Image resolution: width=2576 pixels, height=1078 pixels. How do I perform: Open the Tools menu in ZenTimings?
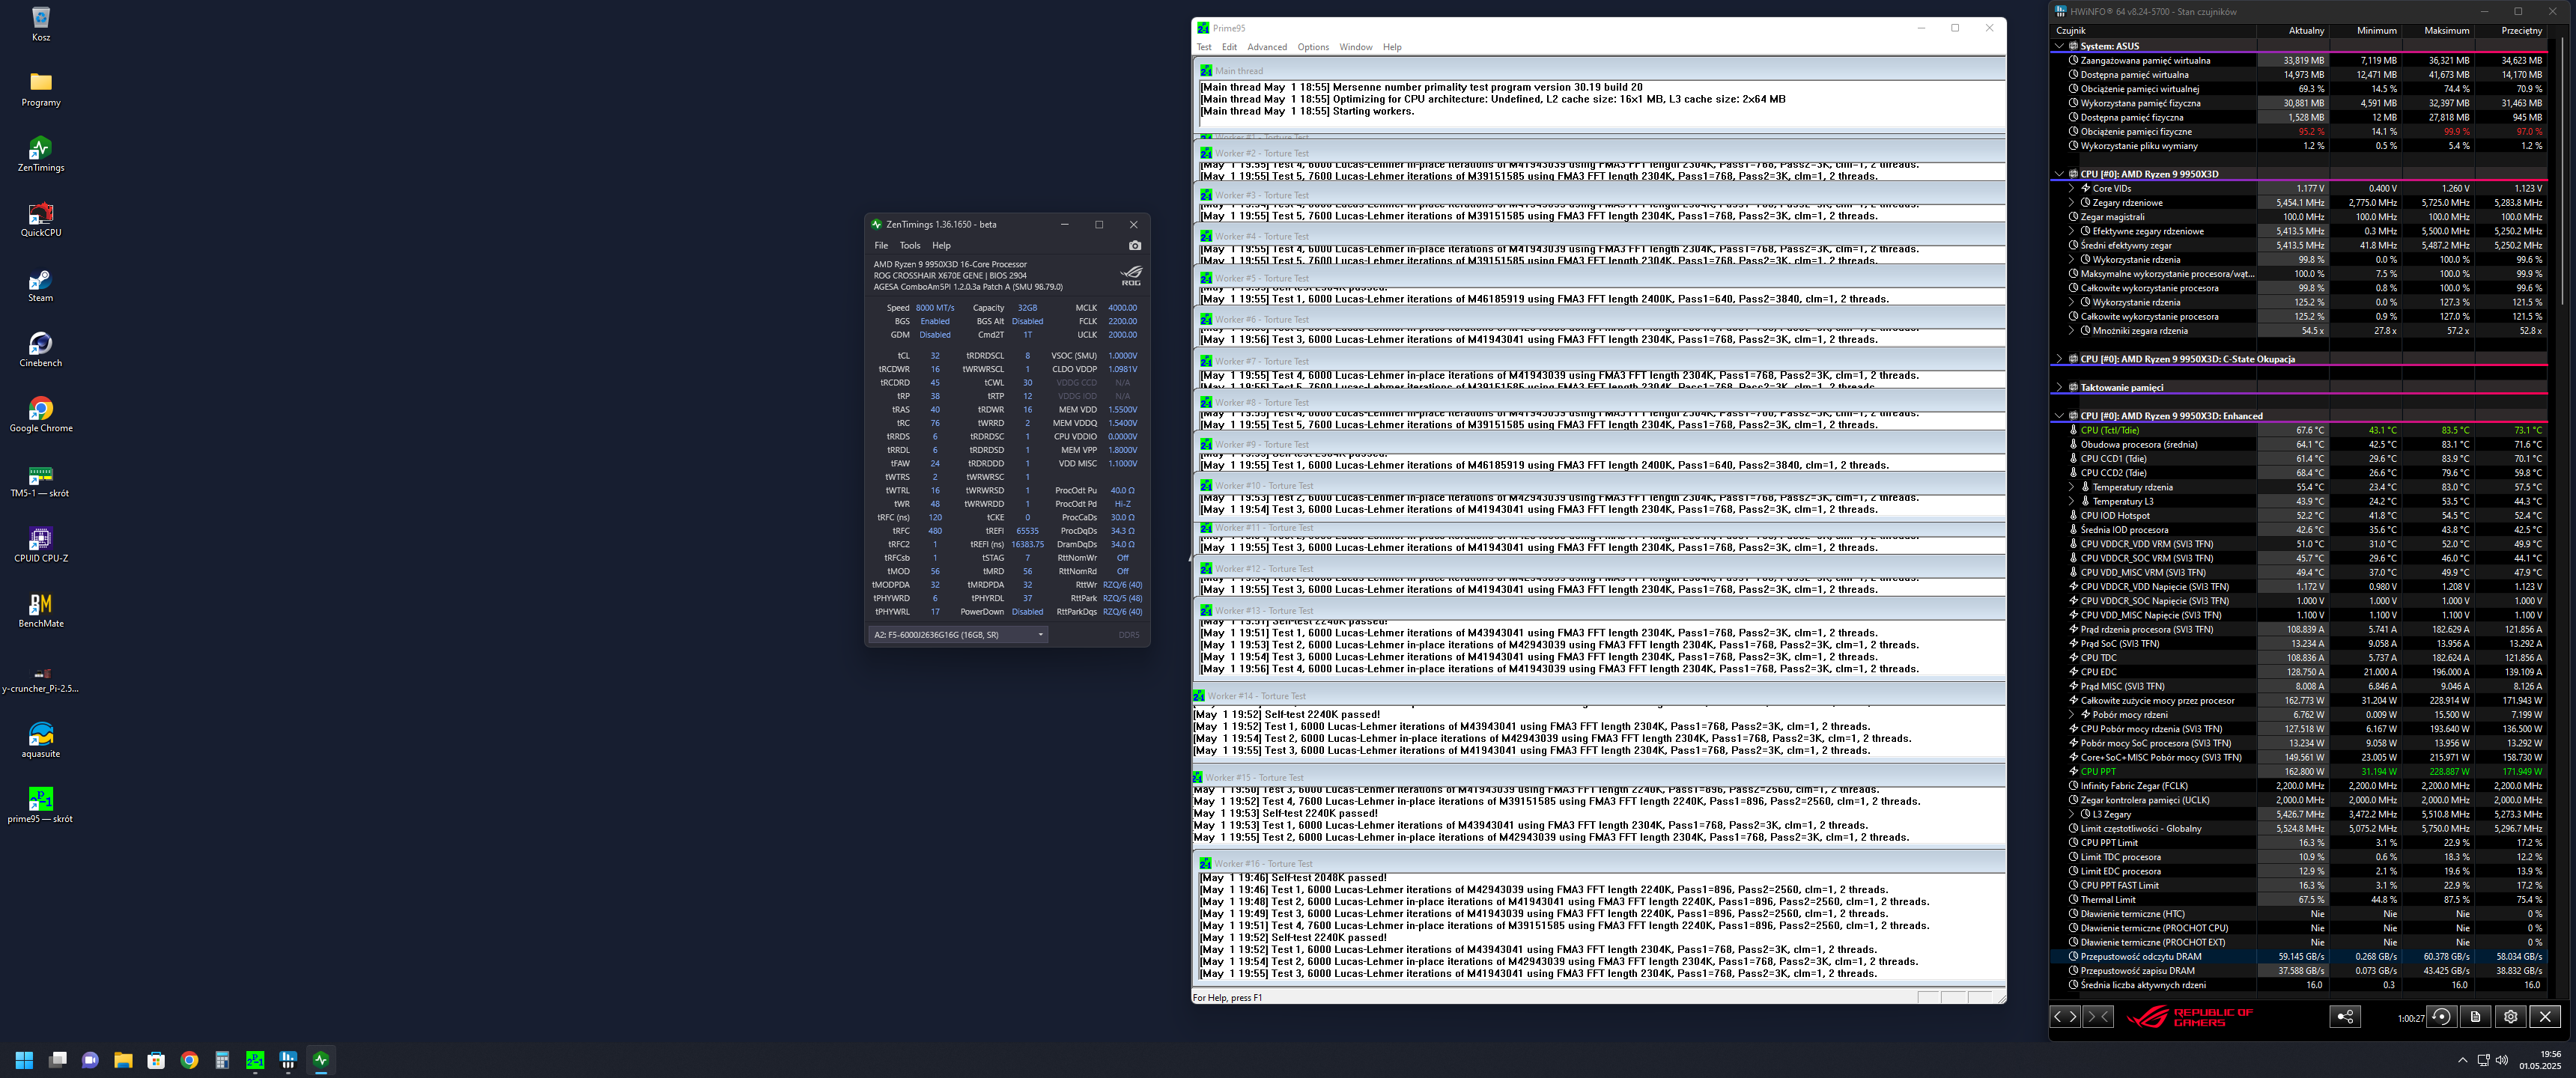909,245
